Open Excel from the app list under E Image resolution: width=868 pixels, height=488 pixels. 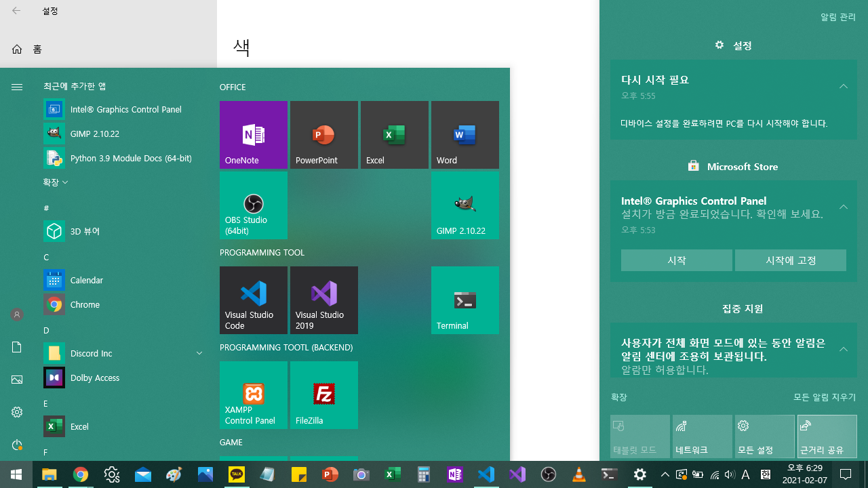[125, 426]
